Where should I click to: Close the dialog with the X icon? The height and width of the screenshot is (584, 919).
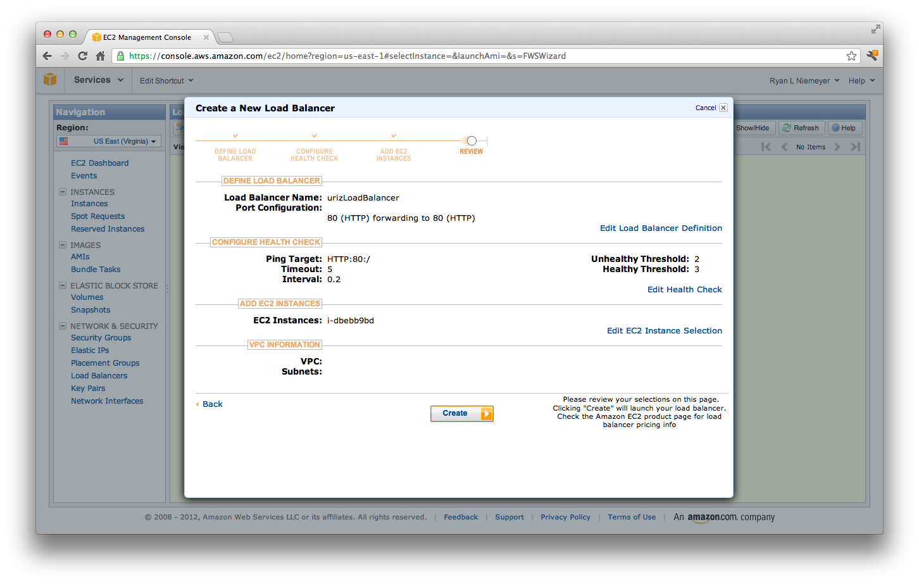[723, 108]
